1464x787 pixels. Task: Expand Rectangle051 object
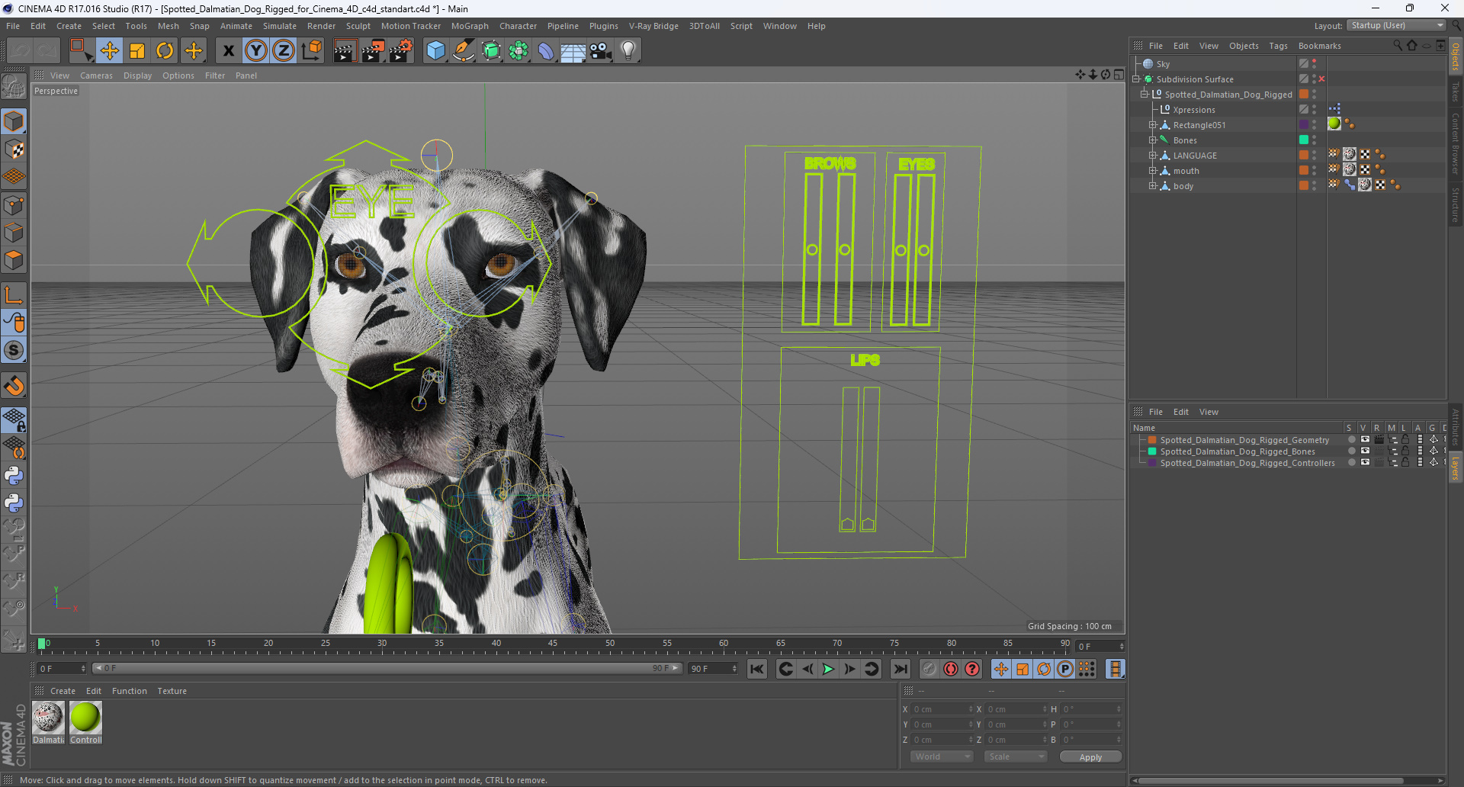[1152, 125]
